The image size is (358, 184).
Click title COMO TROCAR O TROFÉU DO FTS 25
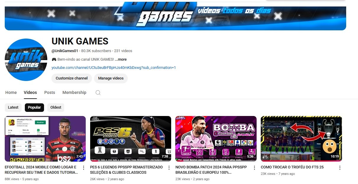click(292, 167)
